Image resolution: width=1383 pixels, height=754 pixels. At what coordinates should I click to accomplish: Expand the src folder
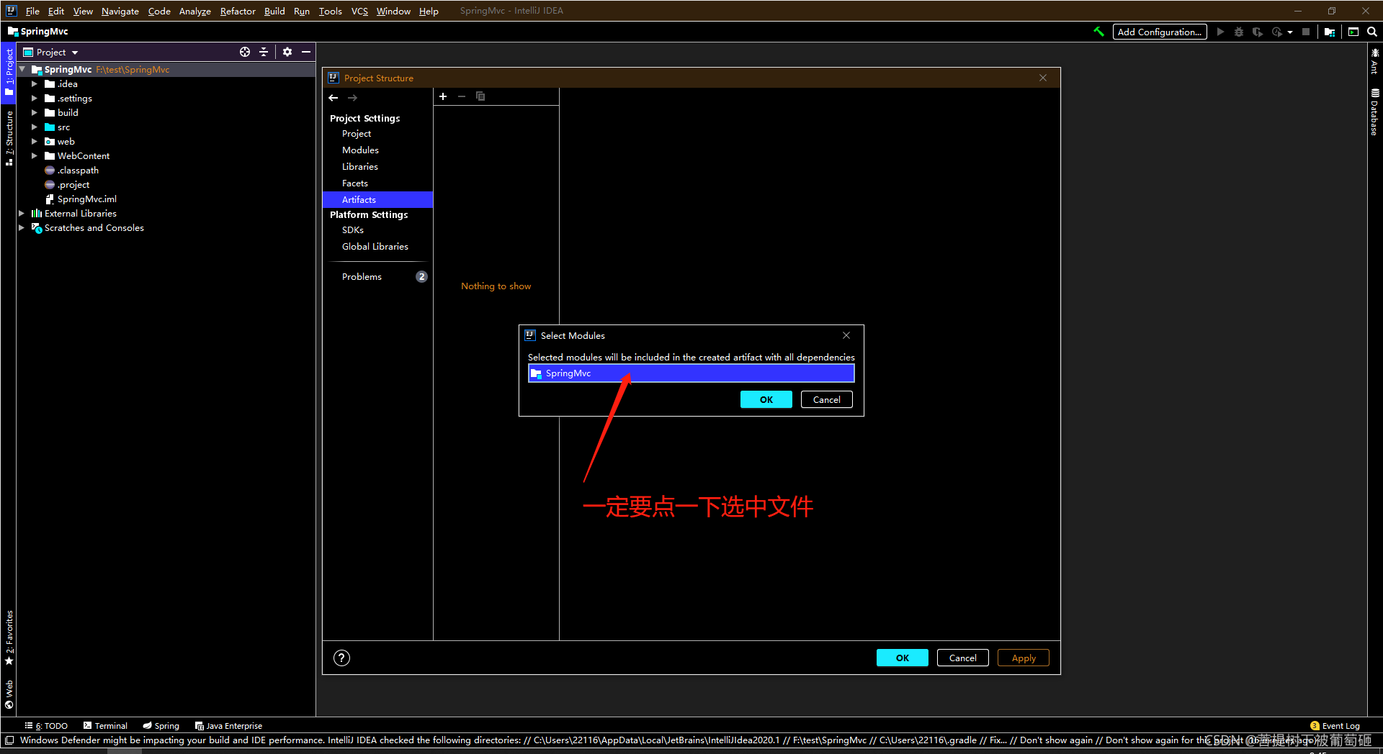[x=34, y=127]
